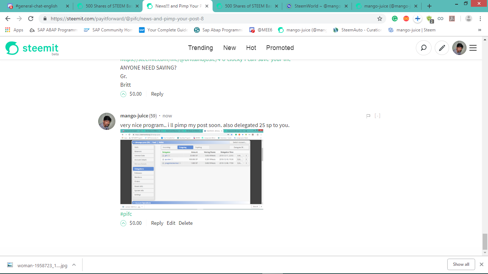Open the Chrome profile avatar
Screen dimensions: 488x274
(469, 19)
